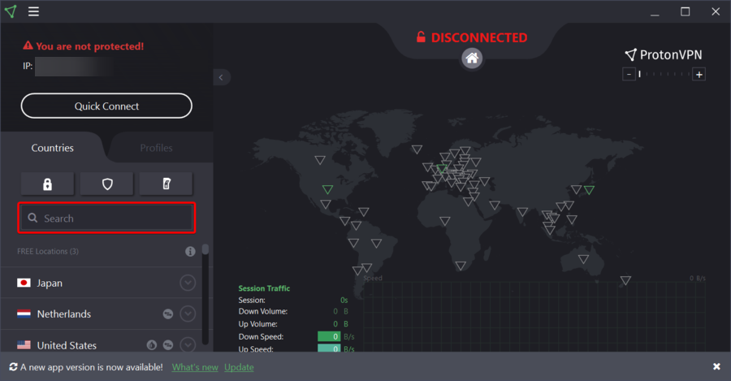This screenshot has height=381, width=731.
Task: Switch to Profiles tab
Action: point(156,148)
